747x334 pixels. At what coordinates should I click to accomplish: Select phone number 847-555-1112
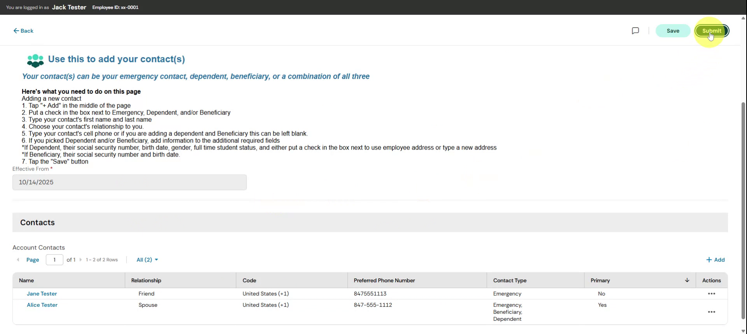[373, 305]
